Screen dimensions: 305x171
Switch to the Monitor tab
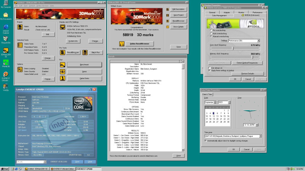click(241, 13)
